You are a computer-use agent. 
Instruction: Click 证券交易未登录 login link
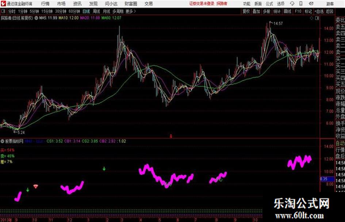[202, 4]
